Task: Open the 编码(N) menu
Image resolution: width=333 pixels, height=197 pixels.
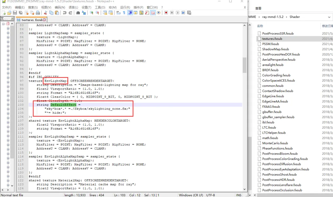Action: point(60,7)
